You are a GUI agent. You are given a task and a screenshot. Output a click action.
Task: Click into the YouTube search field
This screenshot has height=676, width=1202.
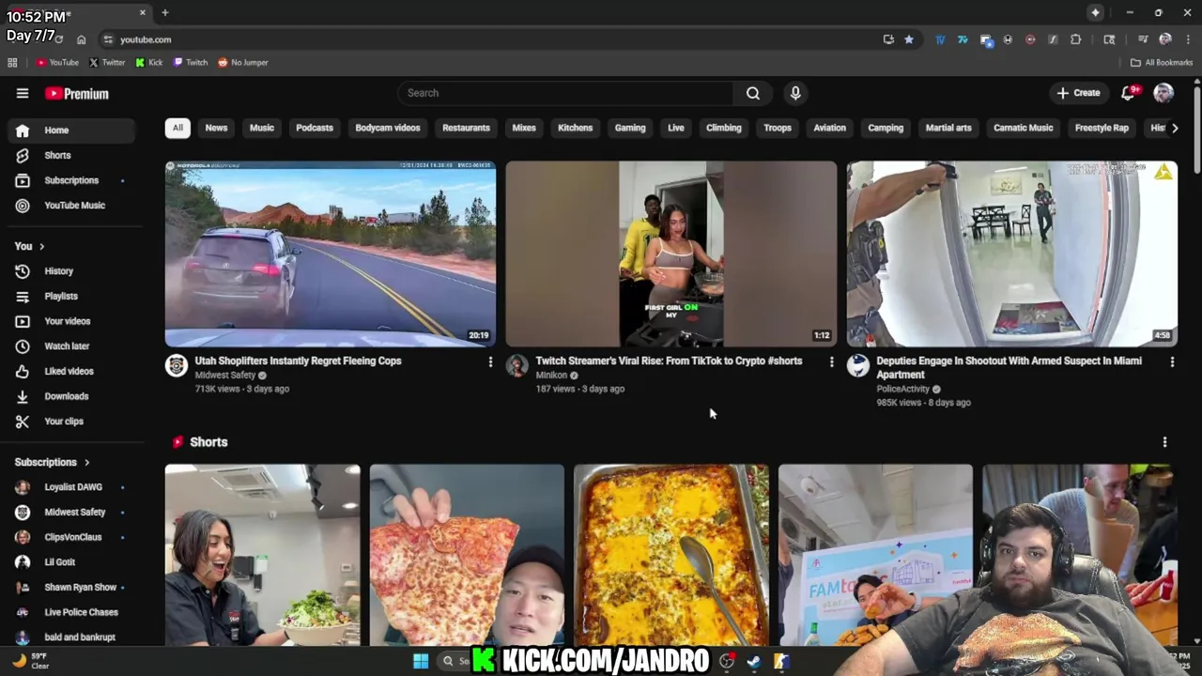(x=568, y=93)
